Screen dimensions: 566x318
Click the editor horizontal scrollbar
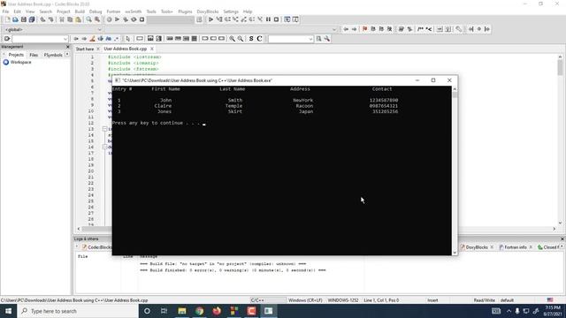pyautogui.click(x=317, y=229)
